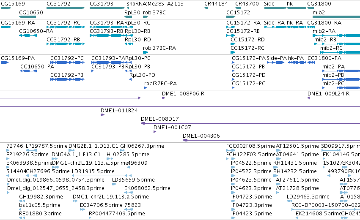Open the Side-PA protein label
360x220 pixels.
(277, 58)
